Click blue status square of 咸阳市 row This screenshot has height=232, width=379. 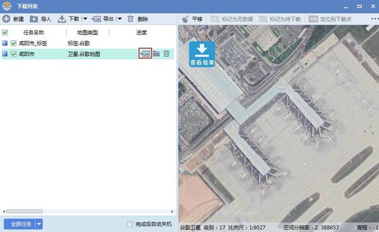pyautogui.click(x=5, y=53)
